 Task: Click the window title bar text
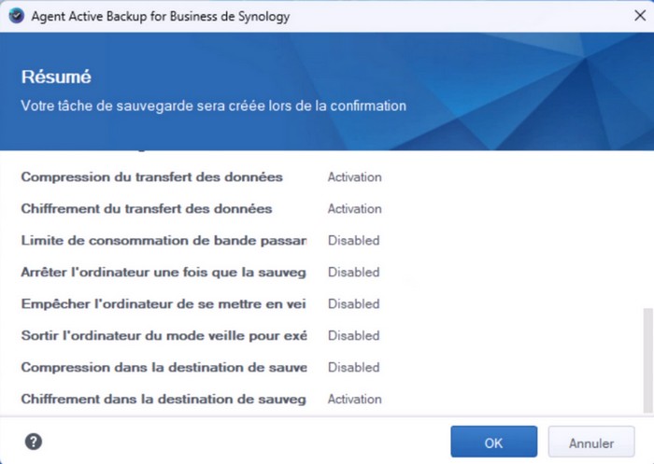coord(161,16)
